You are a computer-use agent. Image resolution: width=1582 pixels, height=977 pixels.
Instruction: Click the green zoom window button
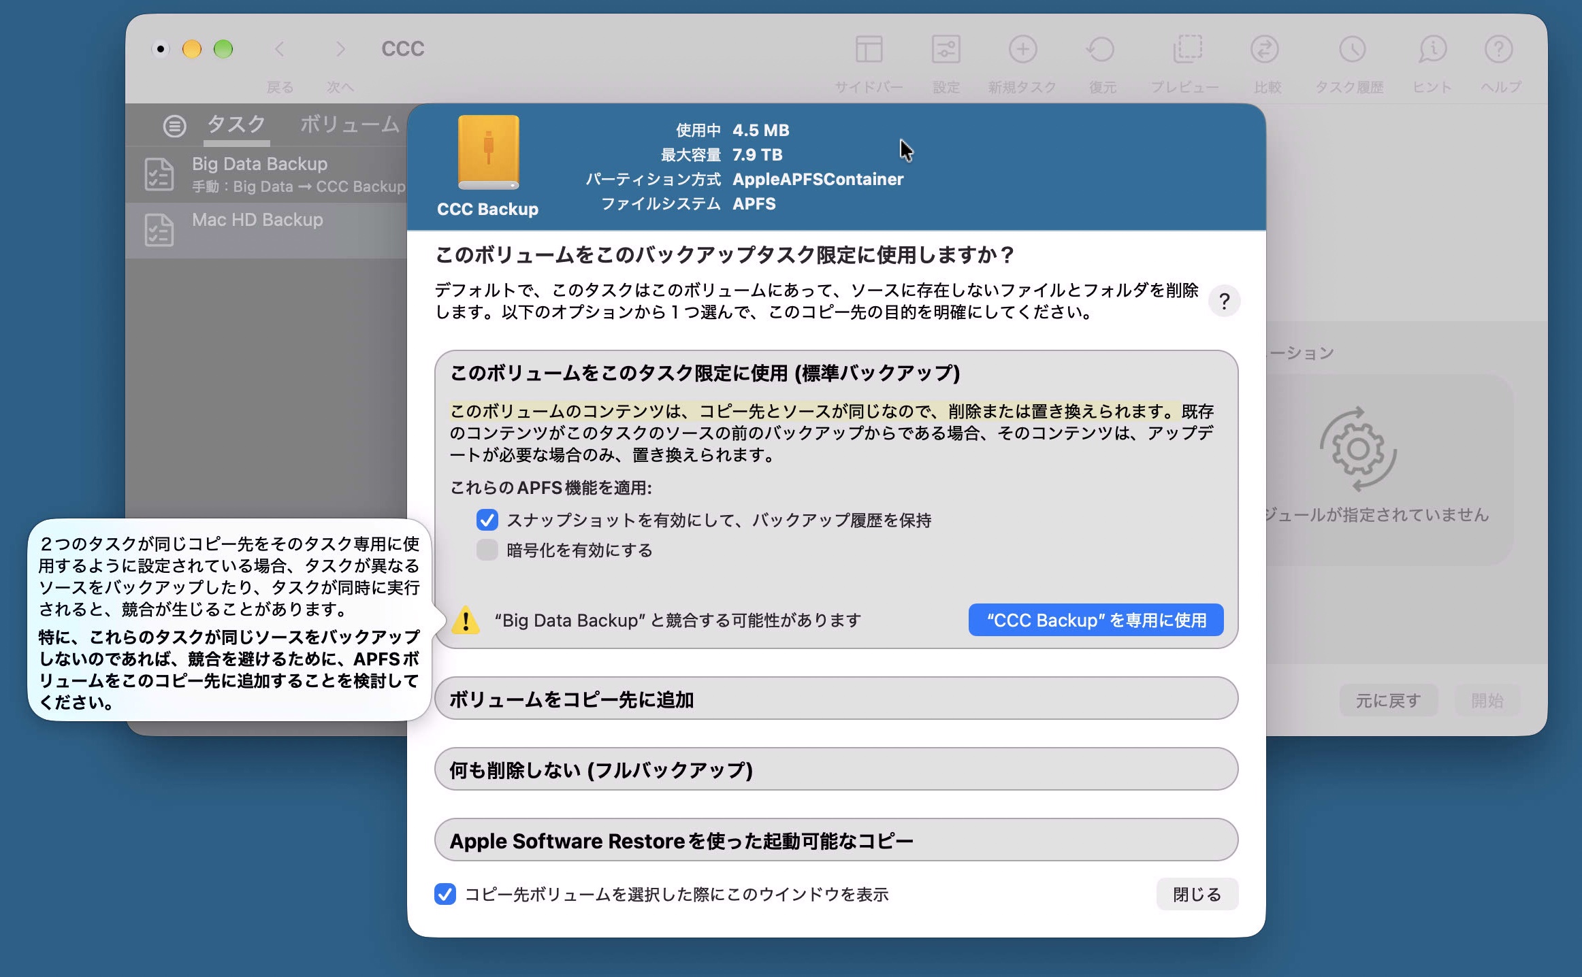(x=223, y=49)
